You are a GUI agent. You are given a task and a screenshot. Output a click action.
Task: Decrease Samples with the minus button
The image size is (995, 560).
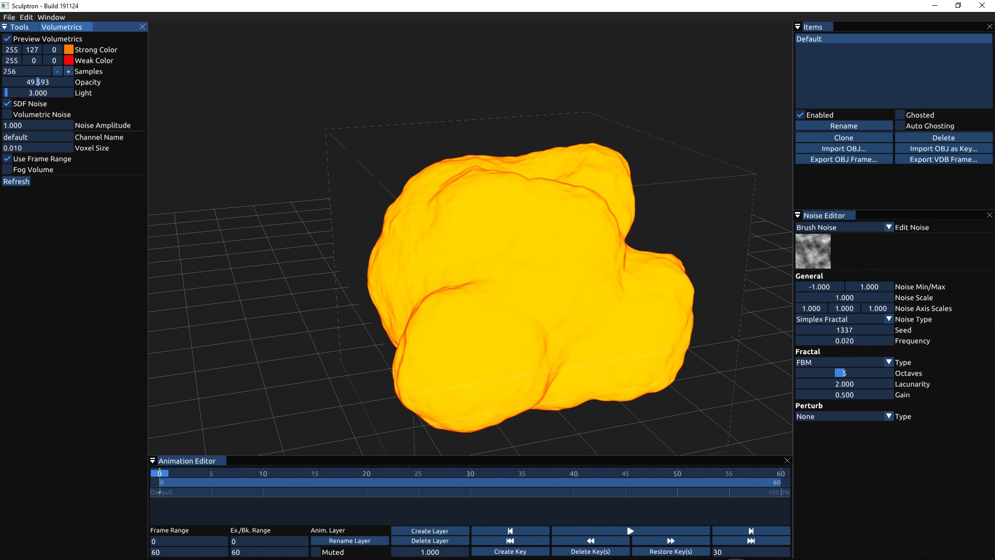click(58, 72)
